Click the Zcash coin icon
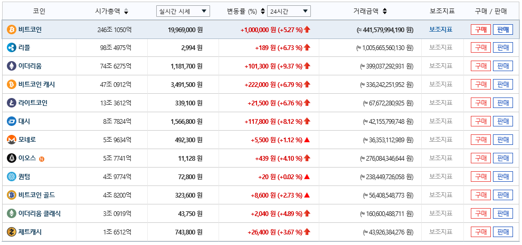 (12, 232)
